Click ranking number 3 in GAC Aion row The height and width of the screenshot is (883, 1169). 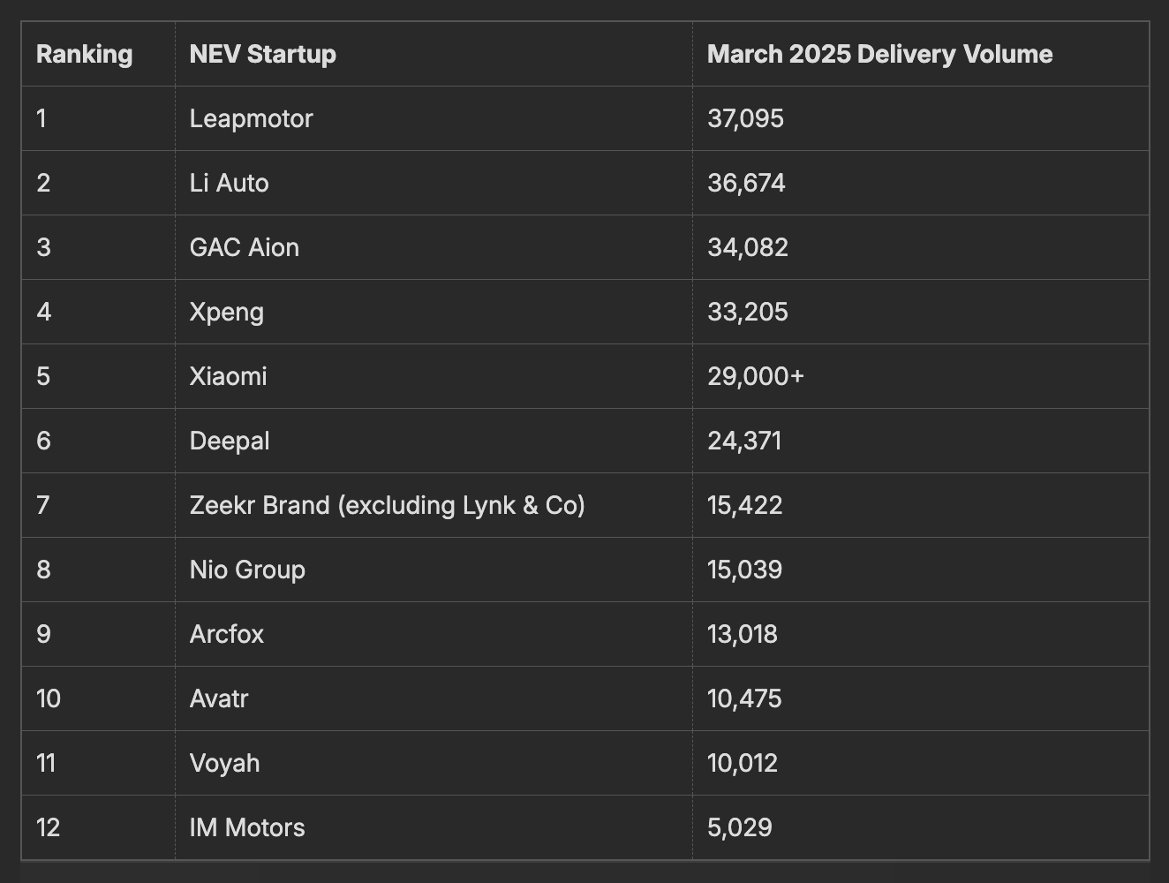point(43,247)
